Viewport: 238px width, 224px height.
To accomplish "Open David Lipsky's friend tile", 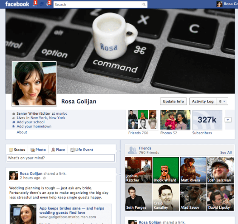I will point(221,198).
